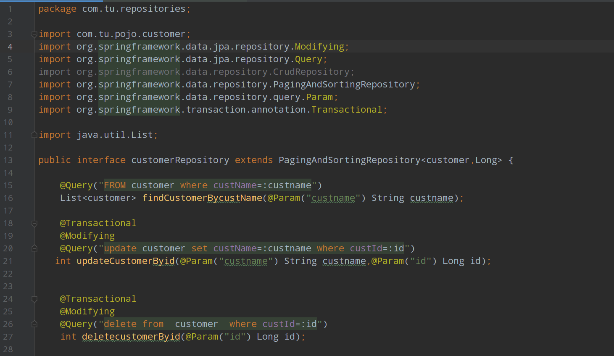The width and height of the screenshot is (614, 356).
Task: Click 'Query' class in the line 5 import
Action: tap(308, 59)
